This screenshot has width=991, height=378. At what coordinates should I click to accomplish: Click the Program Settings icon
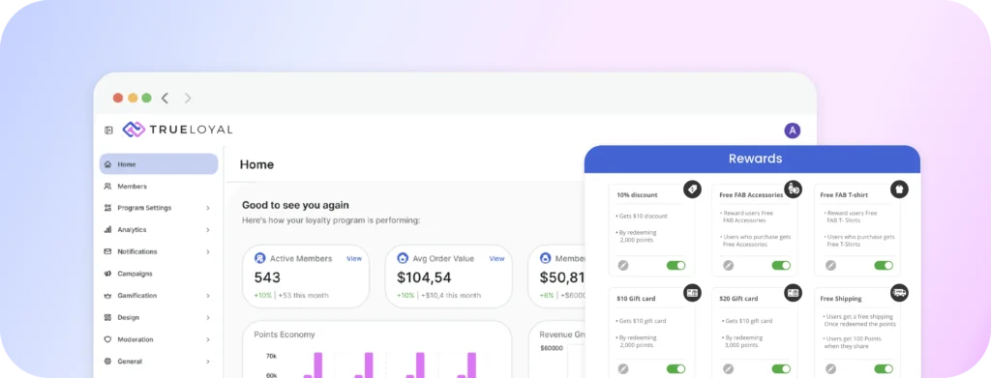tap(107, 208)
